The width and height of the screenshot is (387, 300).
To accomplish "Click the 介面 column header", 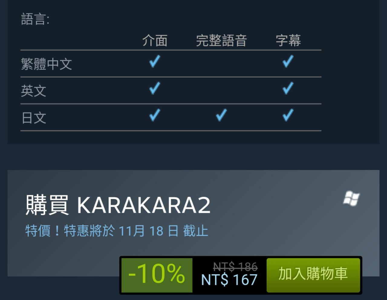I will 155,40.
